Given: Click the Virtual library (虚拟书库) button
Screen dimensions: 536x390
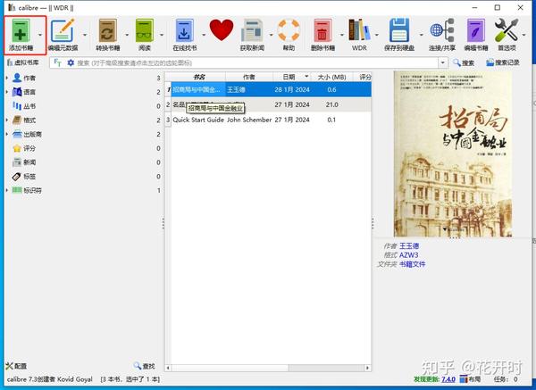Looking at the screenshot, I should coord(23,62).
